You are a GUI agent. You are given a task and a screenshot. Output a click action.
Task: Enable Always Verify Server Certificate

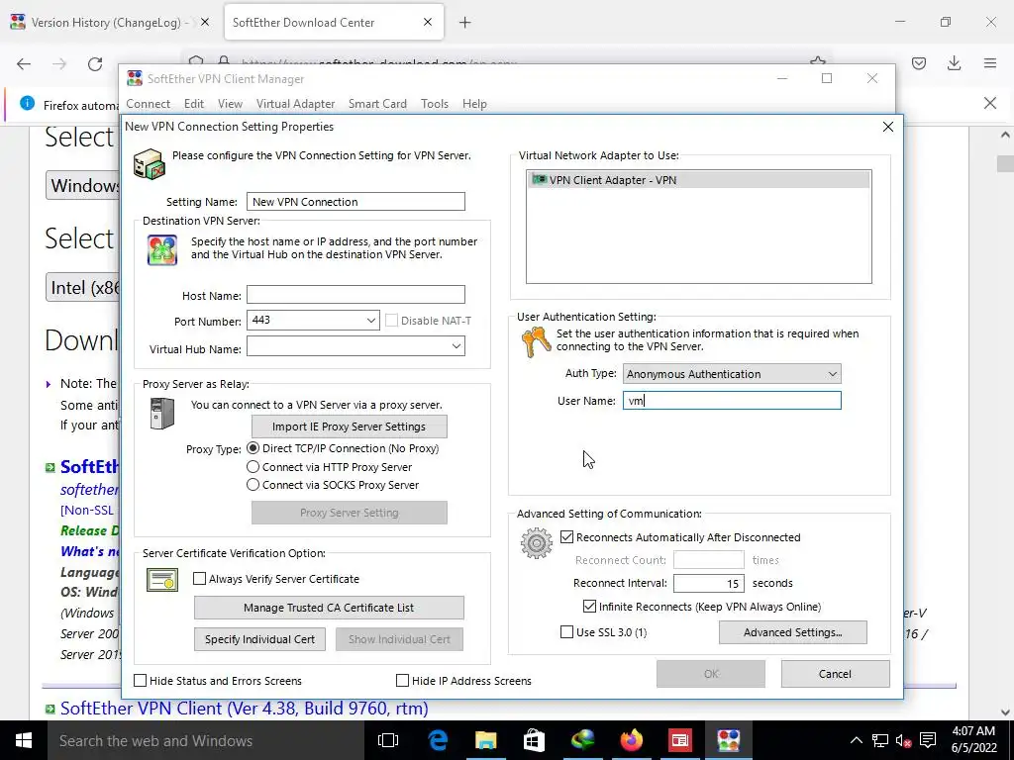(200, 578)
